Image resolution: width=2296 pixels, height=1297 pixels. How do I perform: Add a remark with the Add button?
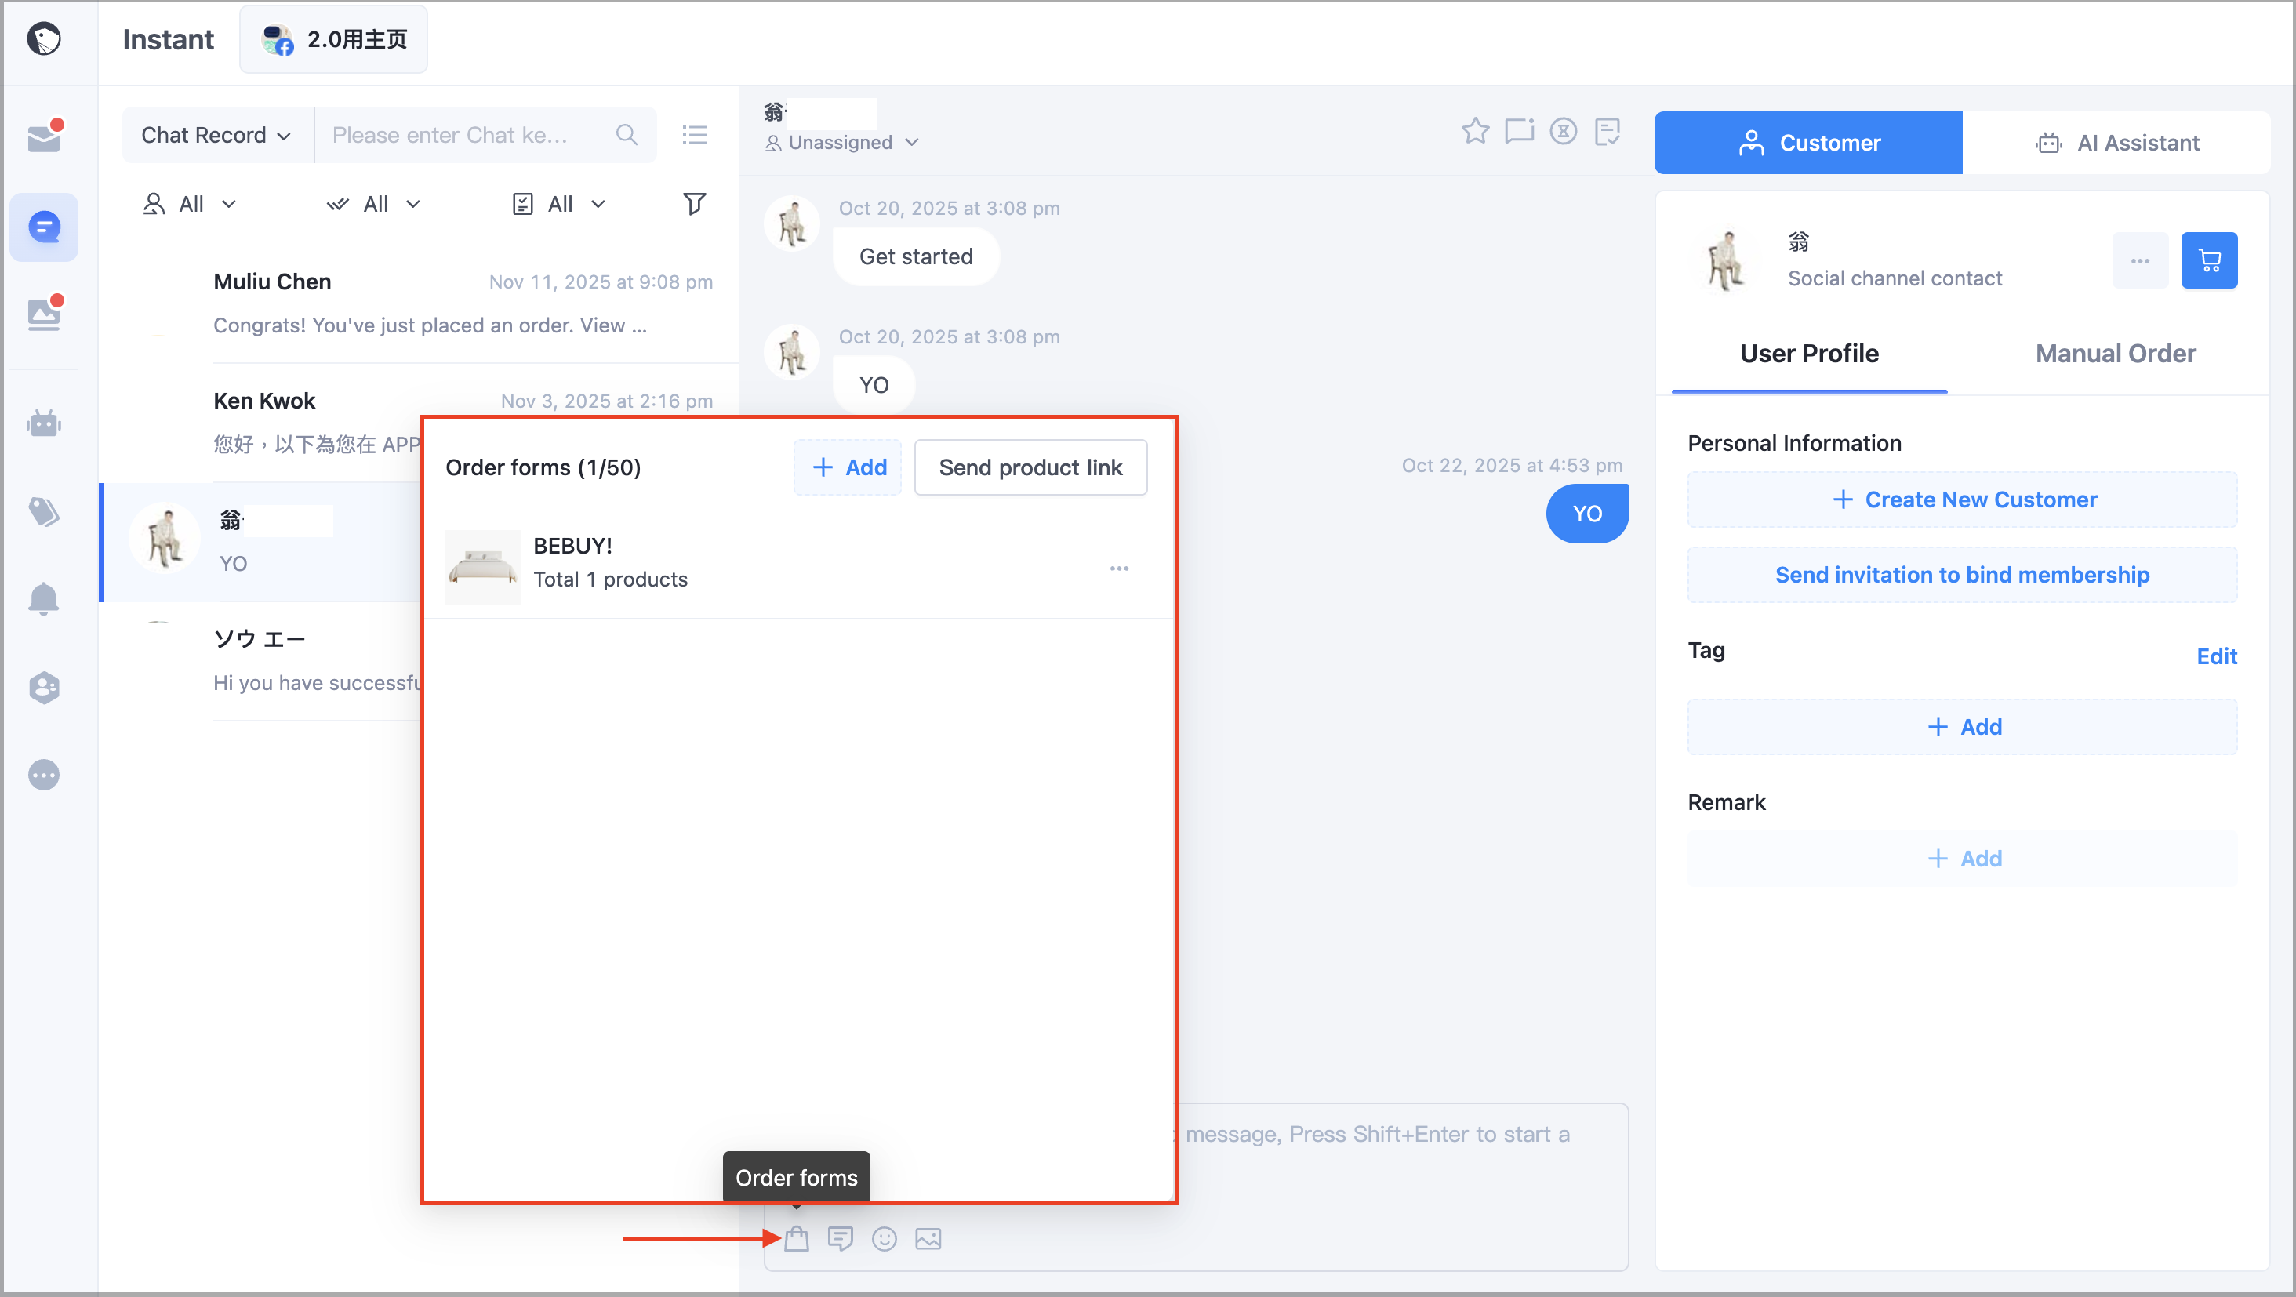tap(1963, 859)
